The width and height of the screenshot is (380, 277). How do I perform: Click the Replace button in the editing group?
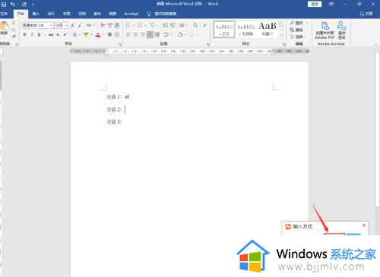pyautogui.click(x=296, y=30)
